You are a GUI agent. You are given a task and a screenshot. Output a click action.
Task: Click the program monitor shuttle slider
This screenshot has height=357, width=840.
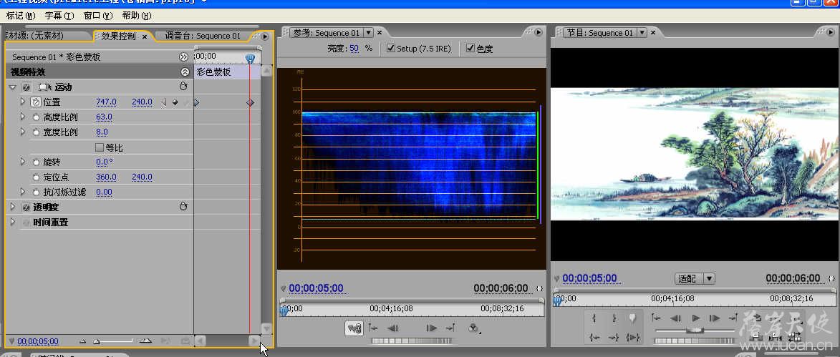[x=695, y=331]
